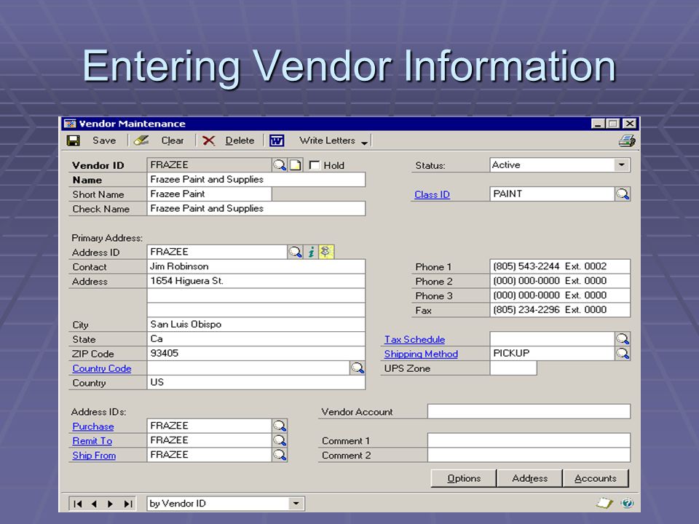The image size is (699, 524).
Task: Click the green info icon beside Address ID
Action: pos(311,253)
